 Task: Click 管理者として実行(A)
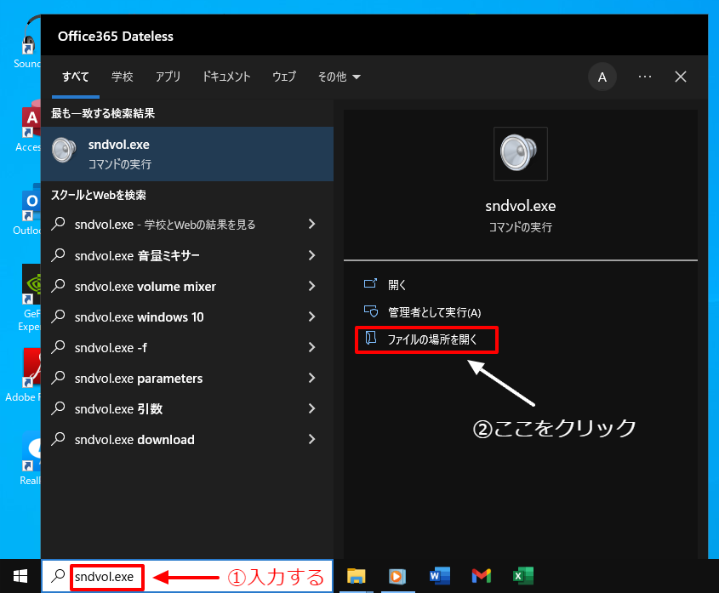tap(434, 312)
